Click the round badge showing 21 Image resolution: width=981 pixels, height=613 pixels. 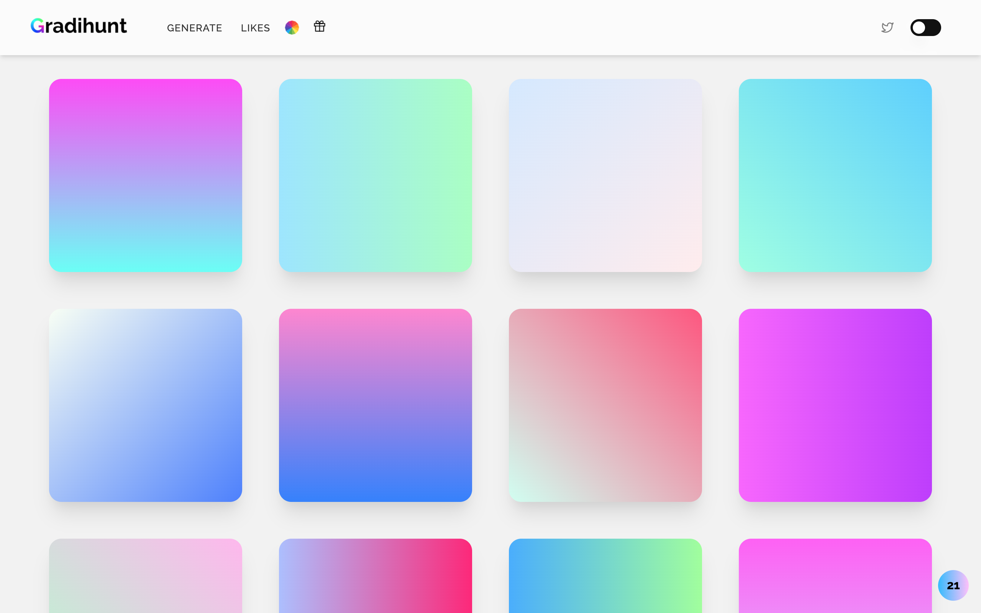953,585
